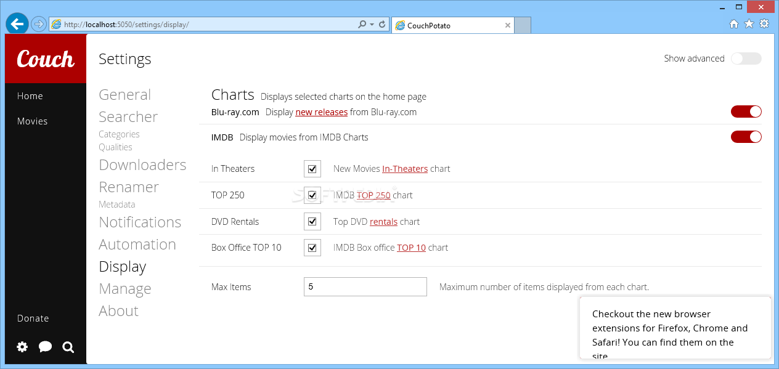Refresh the page with reload icon
Viewport: 779px width, 369px height.
coord(382,25)
